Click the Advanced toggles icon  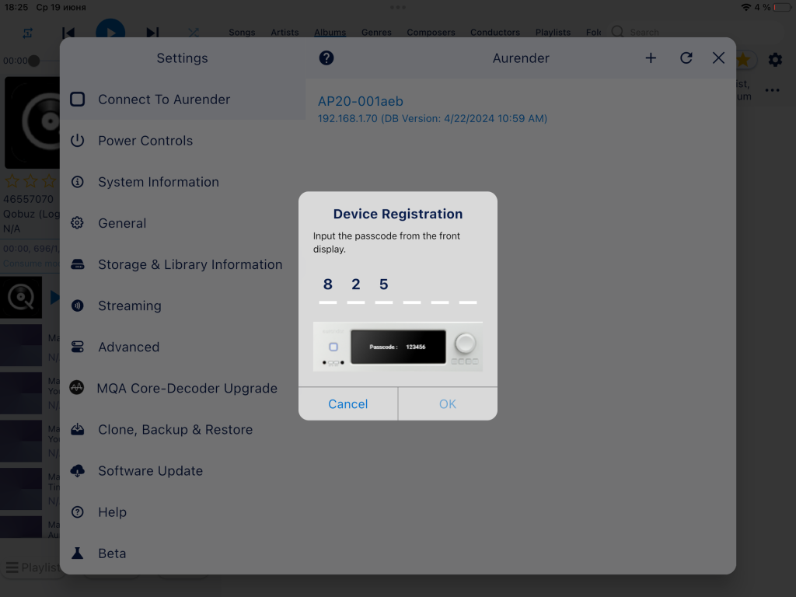click(77, 347)
